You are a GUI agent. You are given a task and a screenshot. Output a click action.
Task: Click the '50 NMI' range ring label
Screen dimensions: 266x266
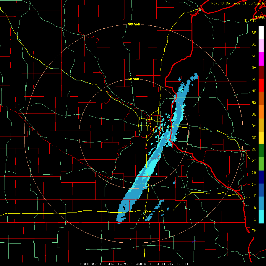click(x=134, y=79)
